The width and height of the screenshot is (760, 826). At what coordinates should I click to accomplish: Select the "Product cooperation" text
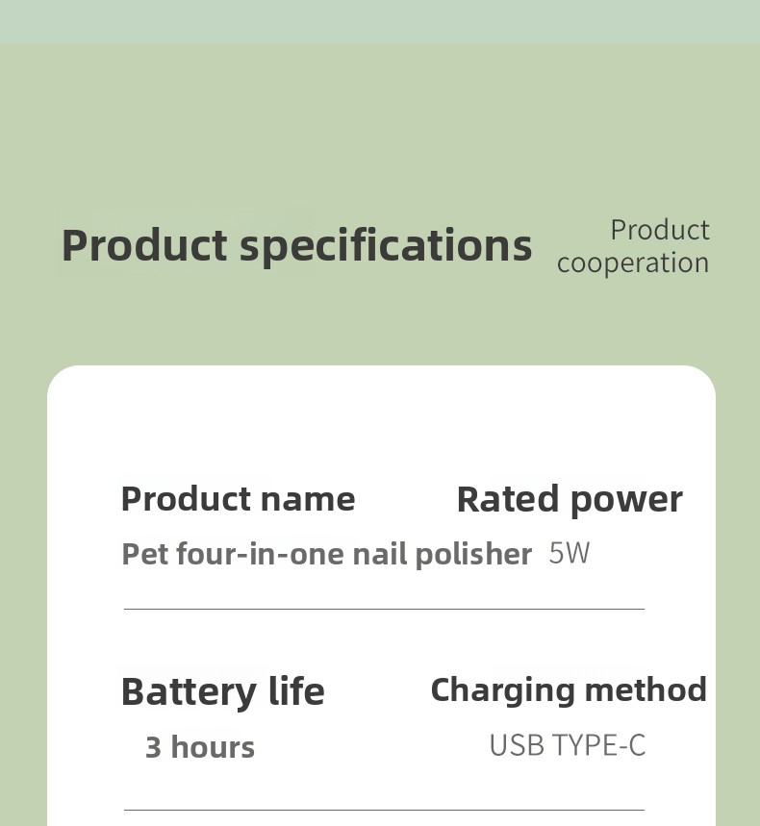[x=633, y=246]
